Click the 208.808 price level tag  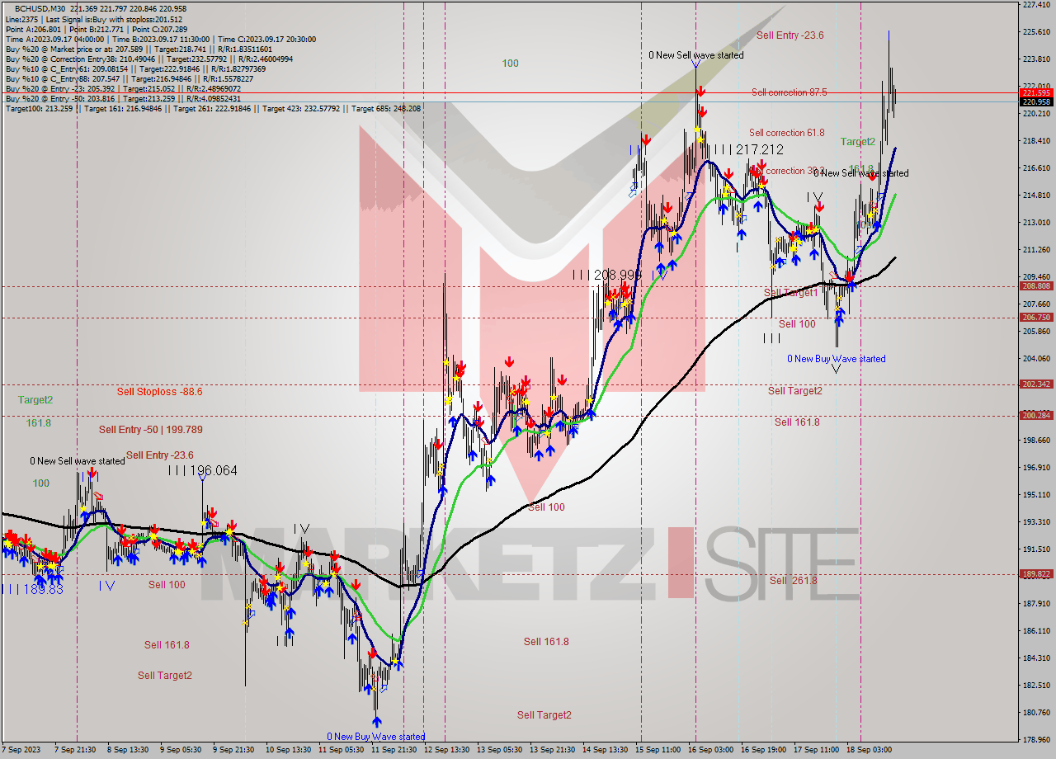click(x=1036, y=286)
